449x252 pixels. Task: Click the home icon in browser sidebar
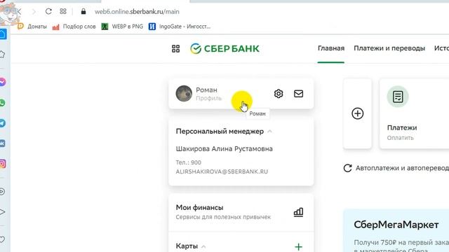3,34
